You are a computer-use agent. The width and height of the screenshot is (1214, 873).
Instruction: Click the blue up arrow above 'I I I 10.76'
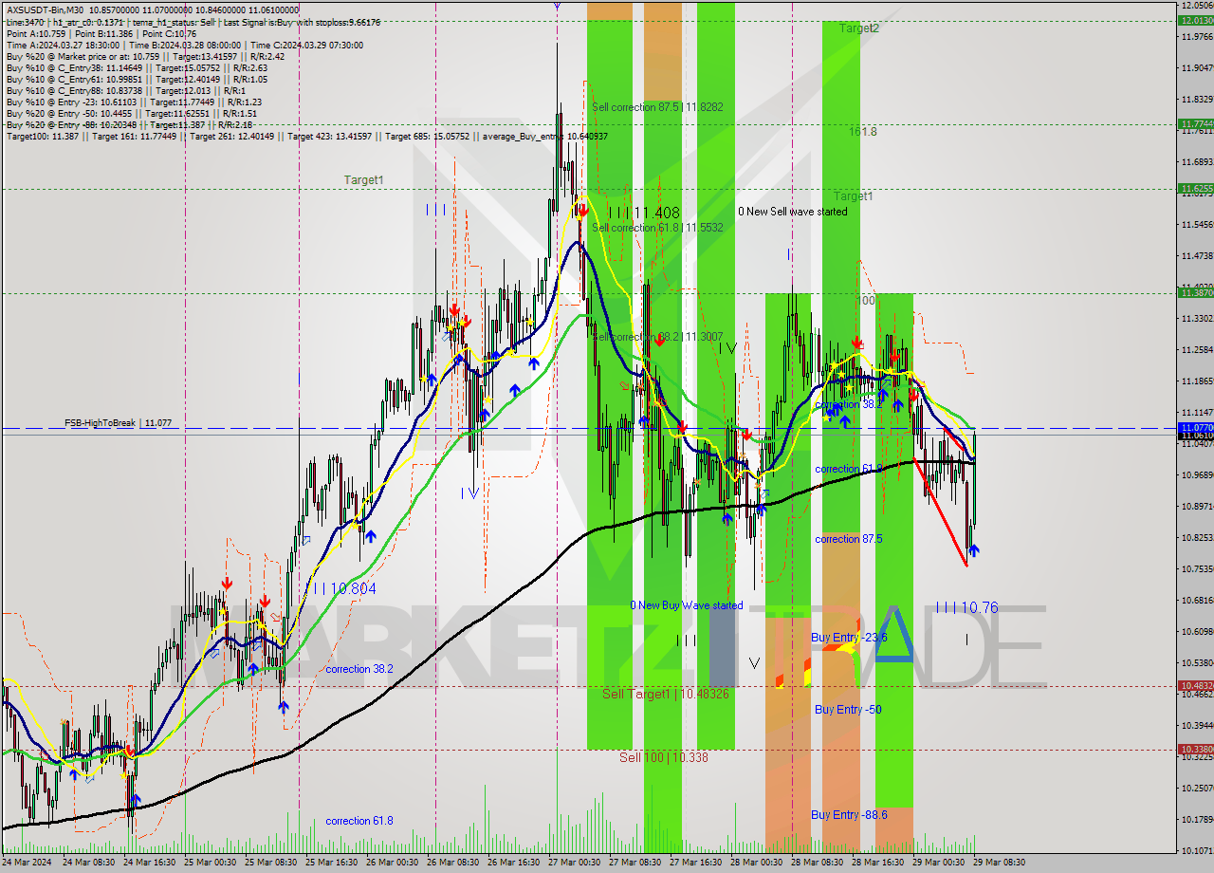pyautogui.click(x=973, y=550)
